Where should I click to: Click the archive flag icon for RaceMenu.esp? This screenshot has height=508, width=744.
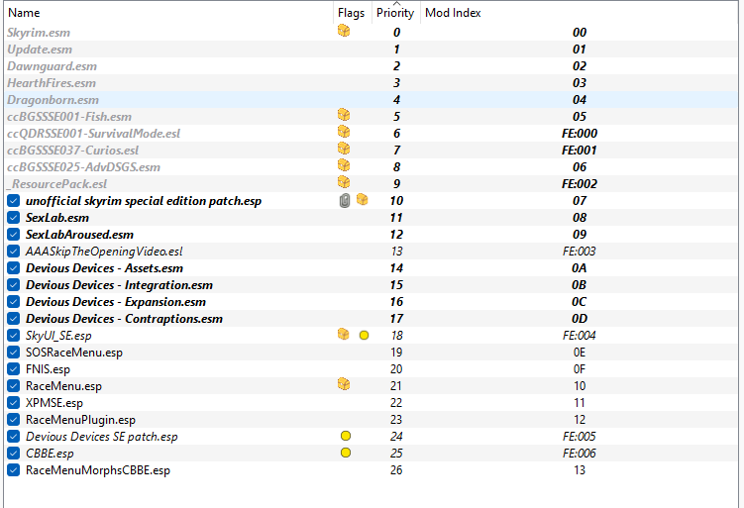pos(344,384)
